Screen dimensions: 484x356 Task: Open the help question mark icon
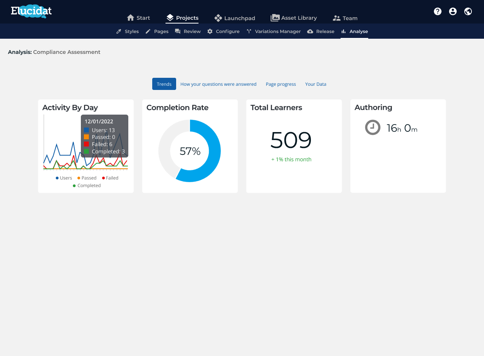pyautogui.click(x=438, y=11)
